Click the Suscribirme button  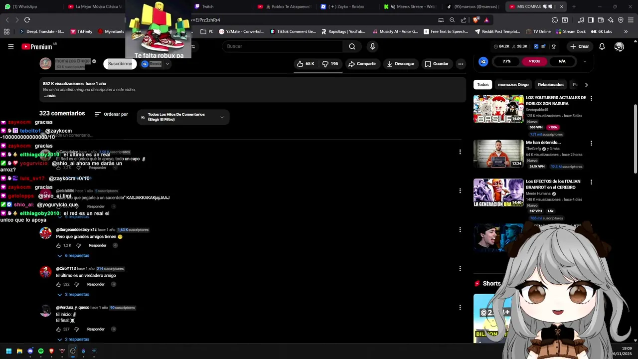pos(120,64)
